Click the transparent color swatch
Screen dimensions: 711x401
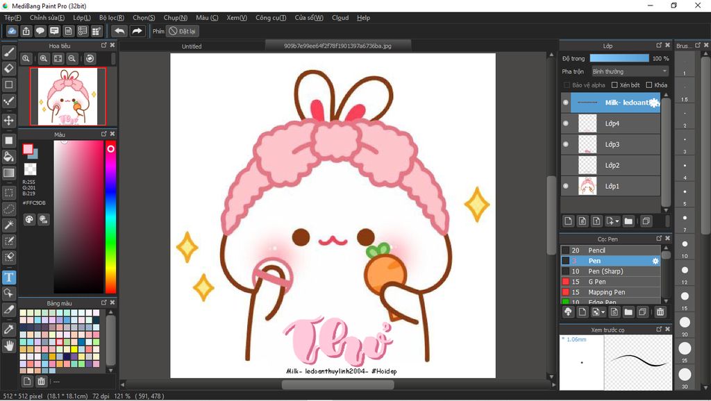point(31,169)
